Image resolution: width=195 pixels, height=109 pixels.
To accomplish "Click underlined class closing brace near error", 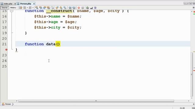I will coord(16,50).
